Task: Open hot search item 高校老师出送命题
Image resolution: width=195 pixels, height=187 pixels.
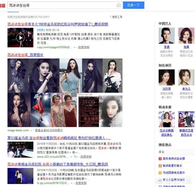Action: pyautogui.click(x=174, y=159)
